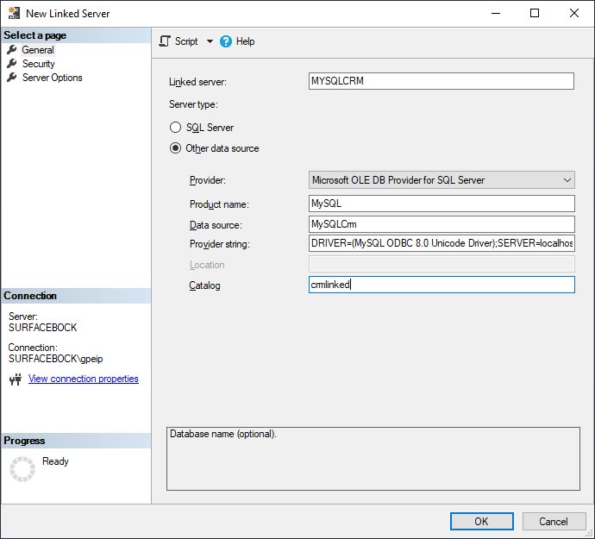
Task: Open View connection properties link
Action: (x=83, y=379)
